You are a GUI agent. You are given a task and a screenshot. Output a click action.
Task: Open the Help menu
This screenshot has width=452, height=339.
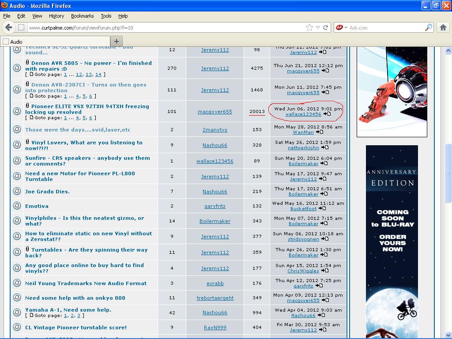[x=123, y=16]
